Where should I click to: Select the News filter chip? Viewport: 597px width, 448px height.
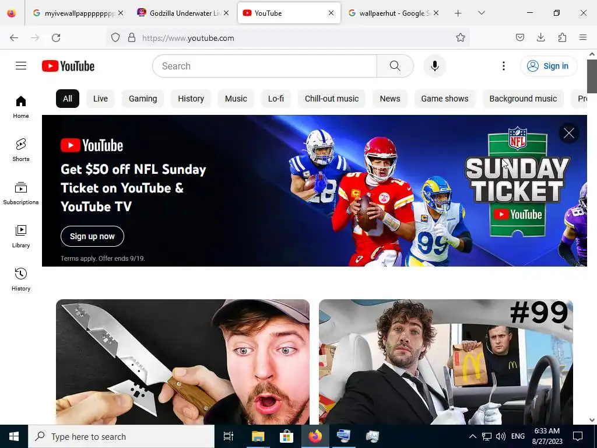point(390,99)
